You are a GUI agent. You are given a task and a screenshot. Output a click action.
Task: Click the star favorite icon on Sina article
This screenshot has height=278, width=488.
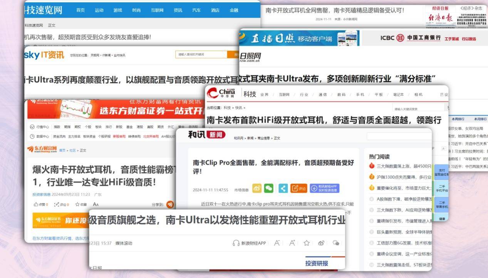(x=307, y=243)
